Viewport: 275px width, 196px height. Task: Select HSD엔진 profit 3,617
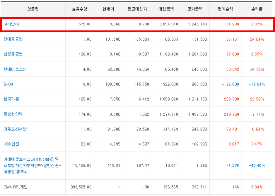pos(234,145)
